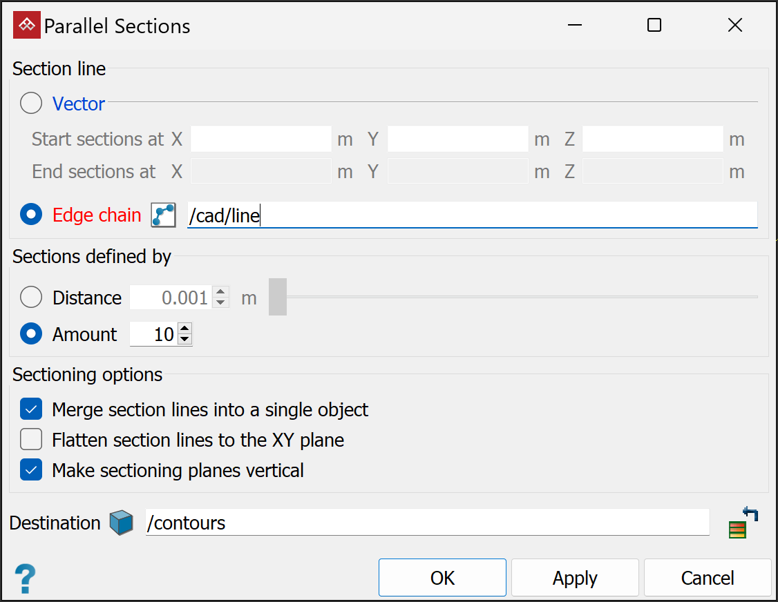Toggle Make sectioning planes vertical checkbox
Image resolution: width=778 pixels, height=602 pixels.
(31, 470)
